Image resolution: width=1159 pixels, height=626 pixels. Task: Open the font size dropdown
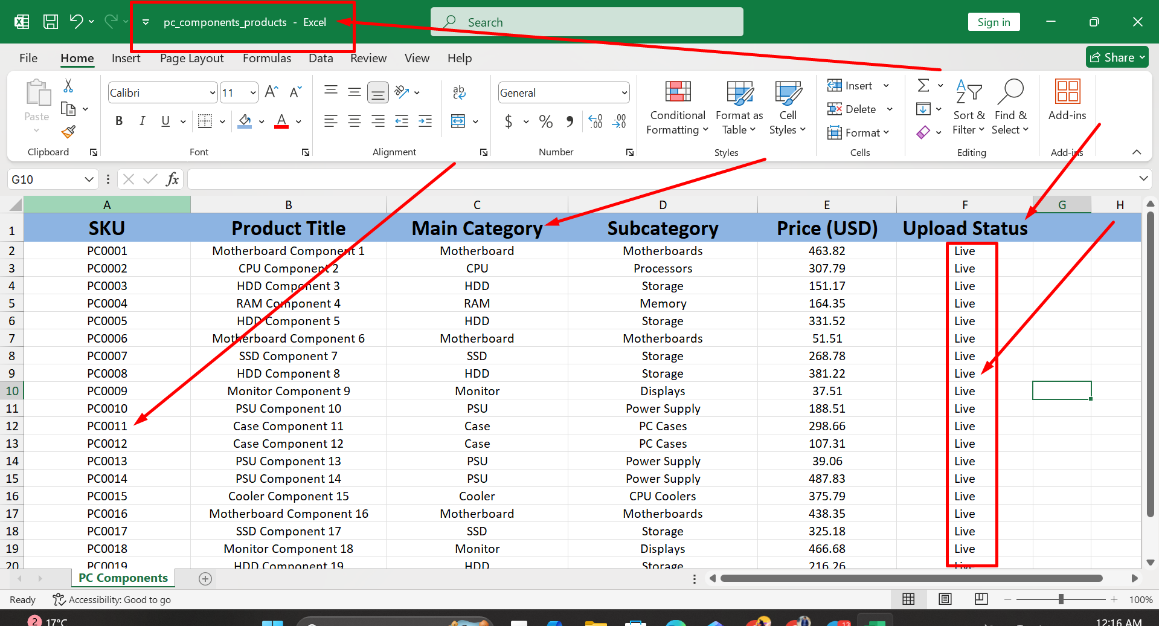coord(254,92)
